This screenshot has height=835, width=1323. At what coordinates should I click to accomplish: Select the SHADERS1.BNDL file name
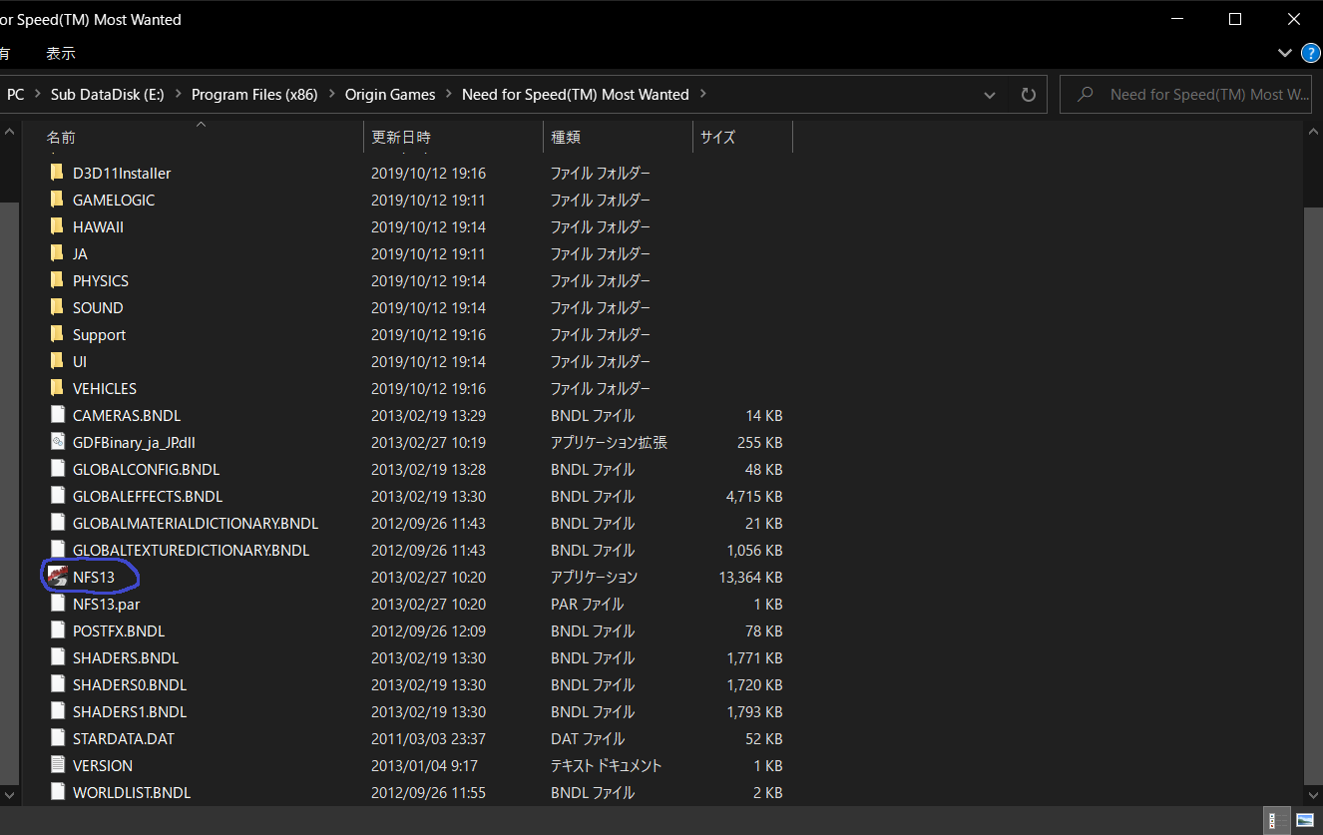point(130,711)
